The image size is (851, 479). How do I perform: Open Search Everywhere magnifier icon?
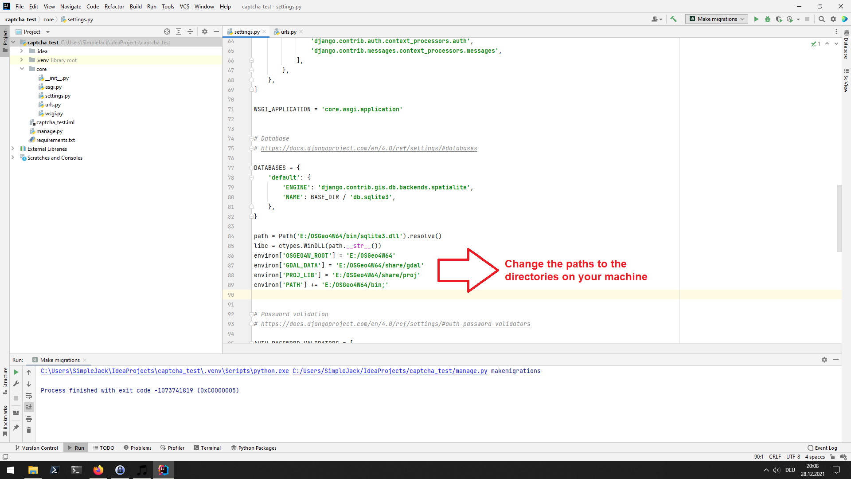click(x=821, y=19)
